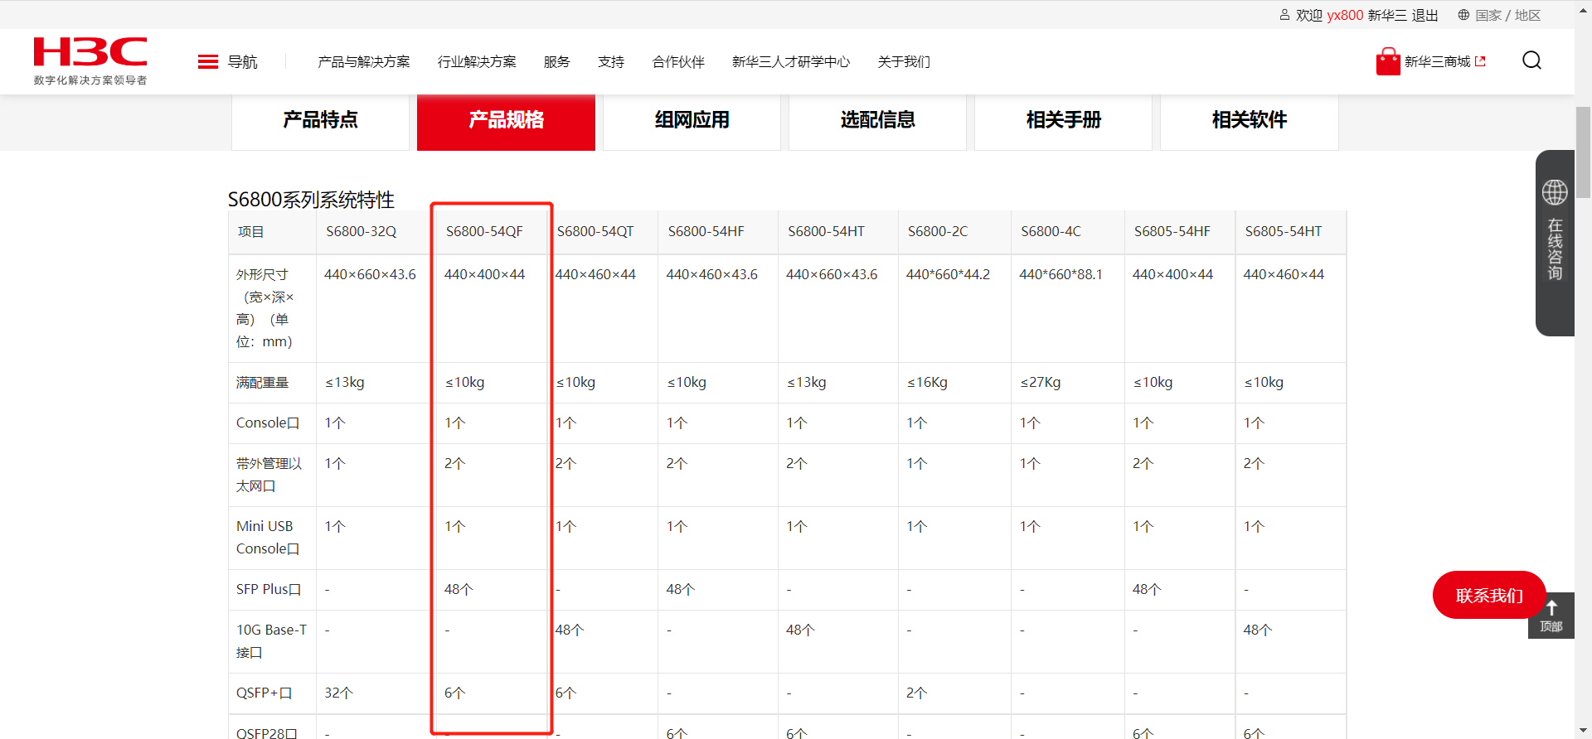The width and height of the screenshot is (1592, 739).
Task: Click the 10G Base-T 接口 row label
Action: (271, 641)
